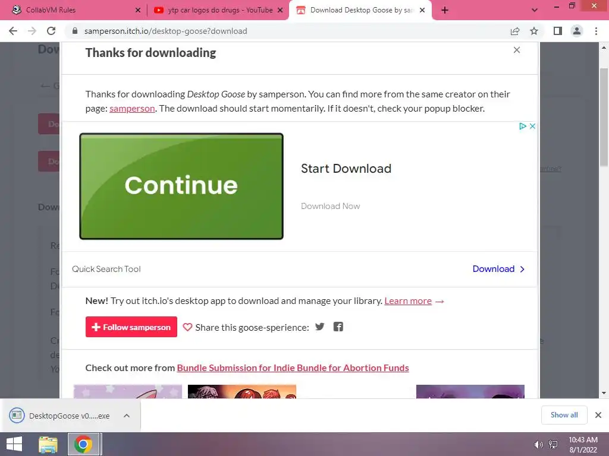Open the share page icon in address bar
609x456 pixels.
pyautogui.click(x=515, y=31)
